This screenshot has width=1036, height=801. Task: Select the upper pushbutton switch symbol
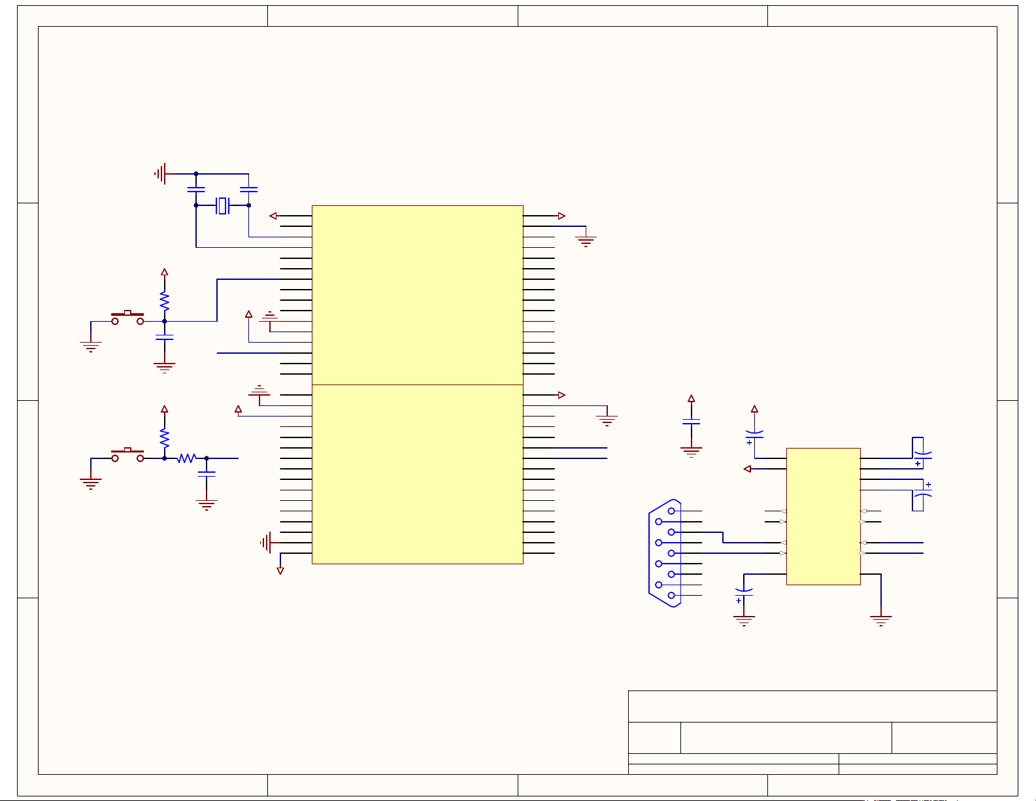coord(127,318)
